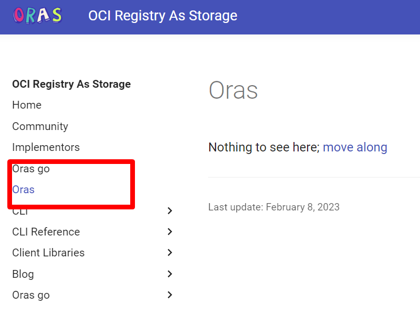Click the OCI Registry As Storage title bar text
420x318 pixels.
pos(163,16)
